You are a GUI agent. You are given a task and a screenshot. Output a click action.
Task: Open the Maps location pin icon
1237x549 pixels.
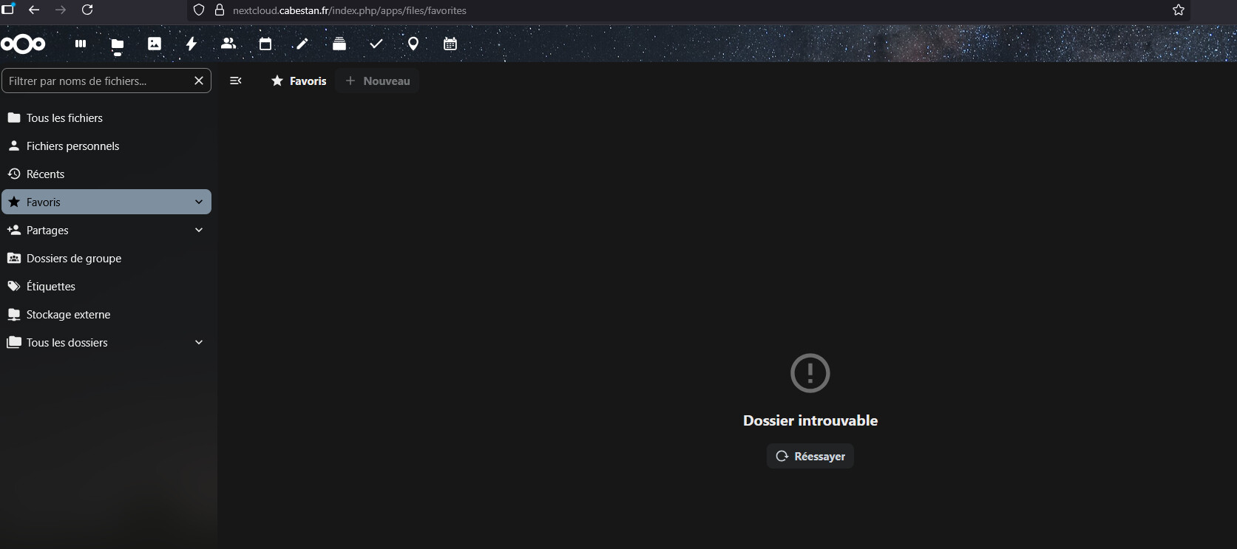(413, 44)
